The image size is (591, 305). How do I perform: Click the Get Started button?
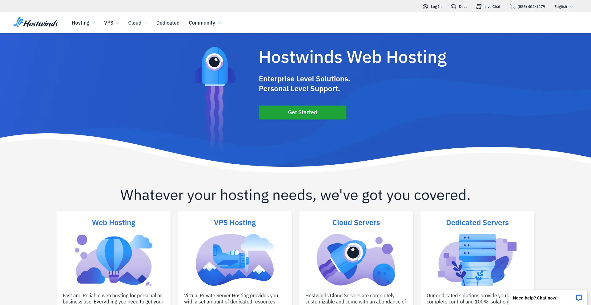point(303,112)
